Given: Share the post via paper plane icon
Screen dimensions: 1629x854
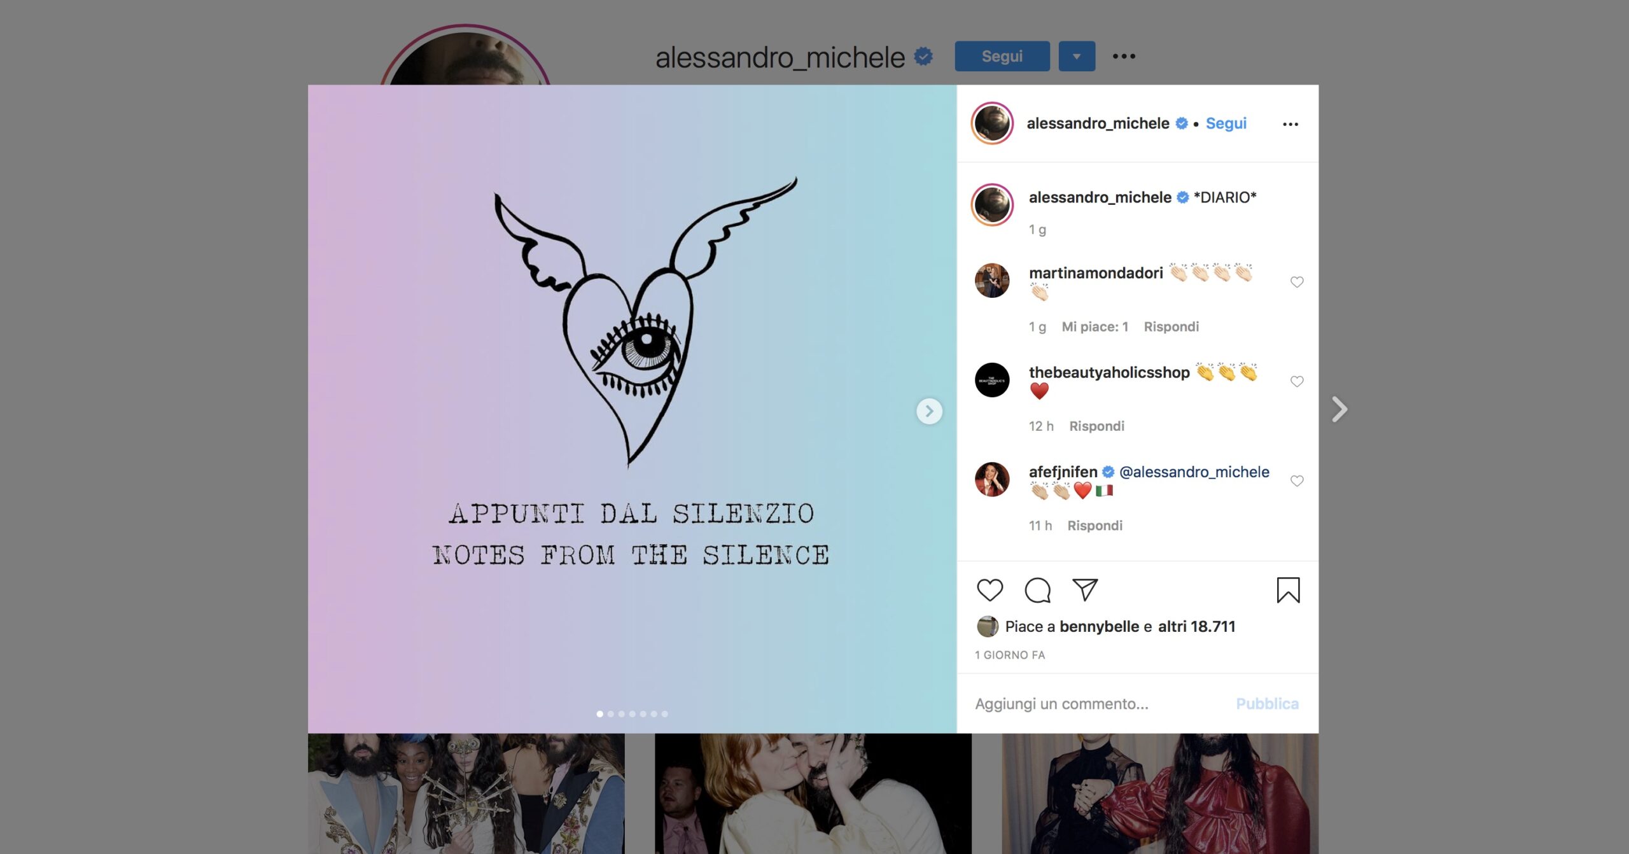Looking at the screenshot, I should pyautogui.click(x=1085, y=589).
